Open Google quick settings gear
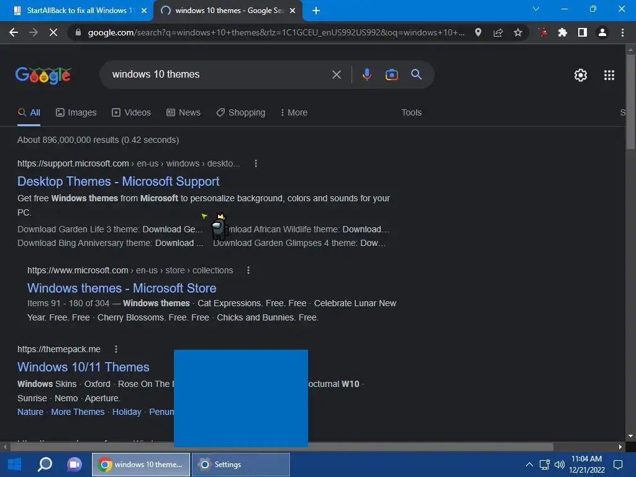The width and height of the screenshot is (636, 477). (x=581, y=75)
